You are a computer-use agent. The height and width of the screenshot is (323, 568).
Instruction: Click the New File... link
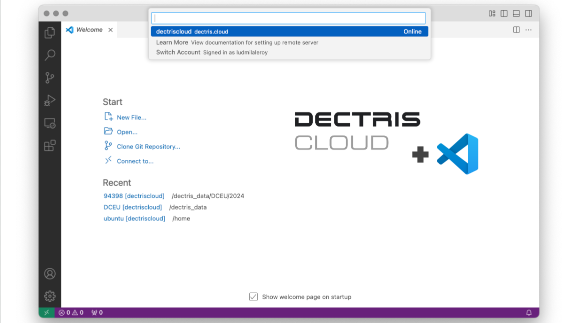click(x=132, y=117)
